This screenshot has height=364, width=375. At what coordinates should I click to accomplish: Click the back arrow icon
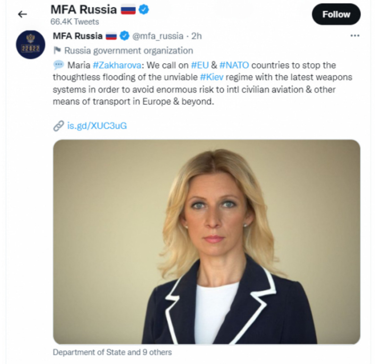pyautogui.click(x=23, y=14)
